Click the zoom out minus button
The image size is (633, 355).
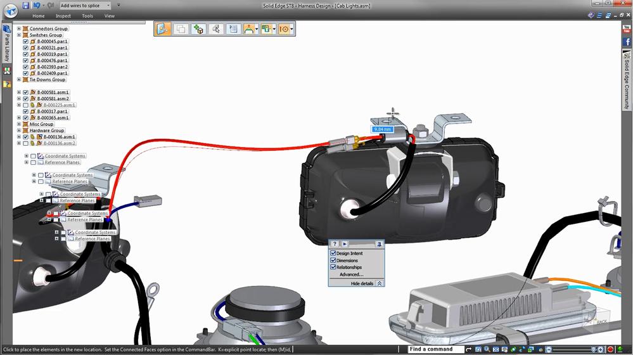point(548,349)
